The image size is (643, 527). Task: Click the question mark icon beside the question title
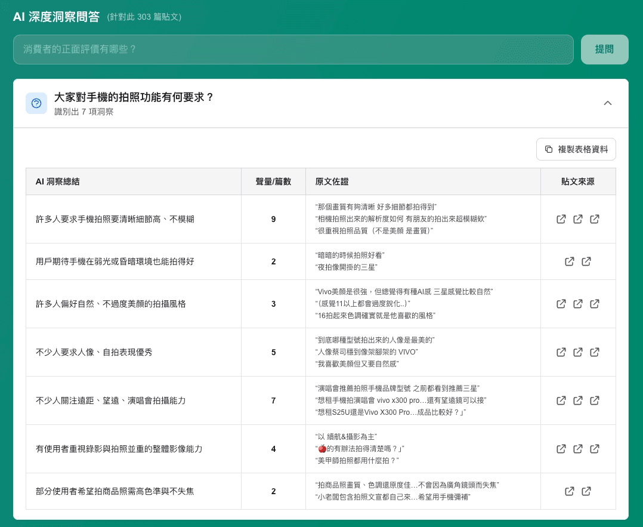coord(36,103)
